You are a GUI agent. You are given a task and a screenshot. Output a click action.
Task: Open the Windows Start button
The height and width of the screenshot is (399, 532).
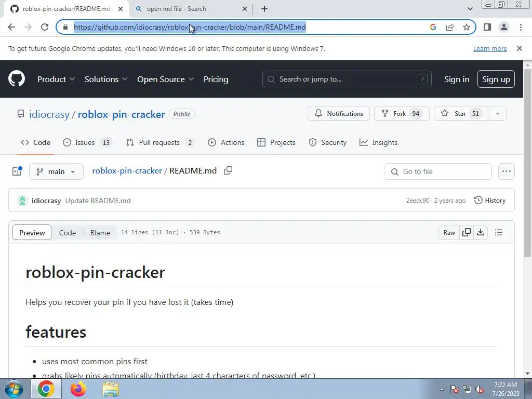(14, 389)
